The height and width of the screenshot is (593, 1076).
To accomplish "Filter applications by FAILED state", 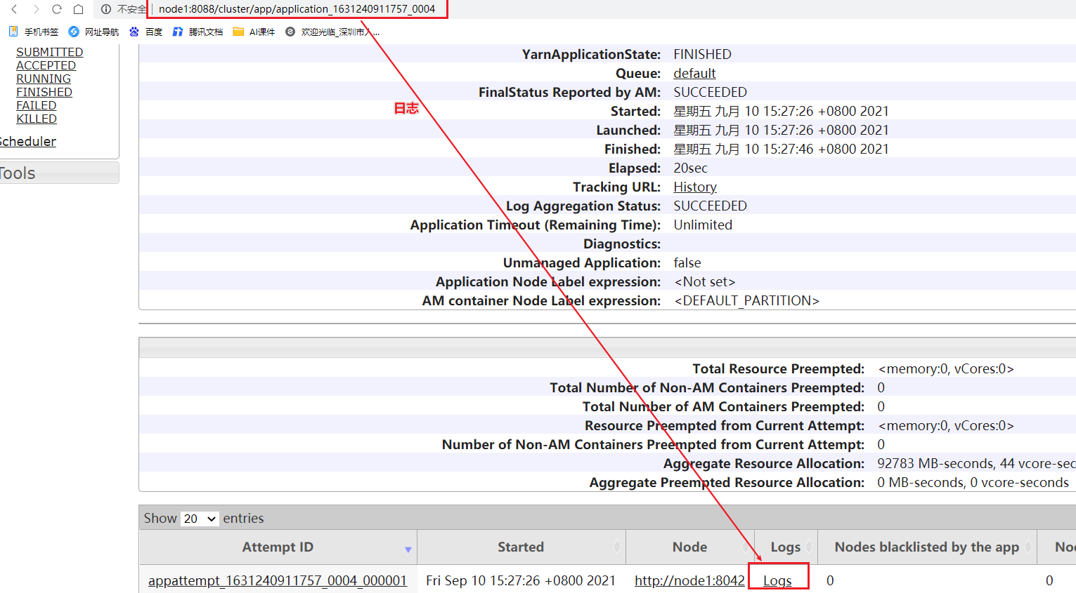I will pos(37,105).
